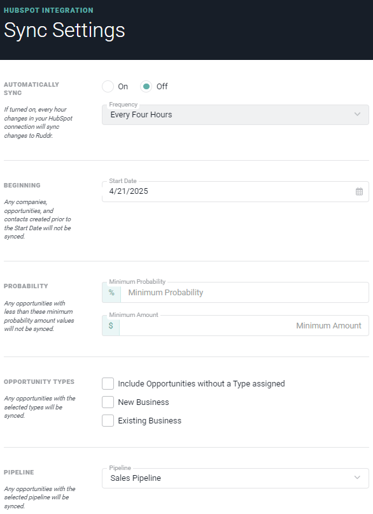This screenshot has width=373, height=514.
Task: Click the HubSpot Integration header label
Action: coord(48,10)
